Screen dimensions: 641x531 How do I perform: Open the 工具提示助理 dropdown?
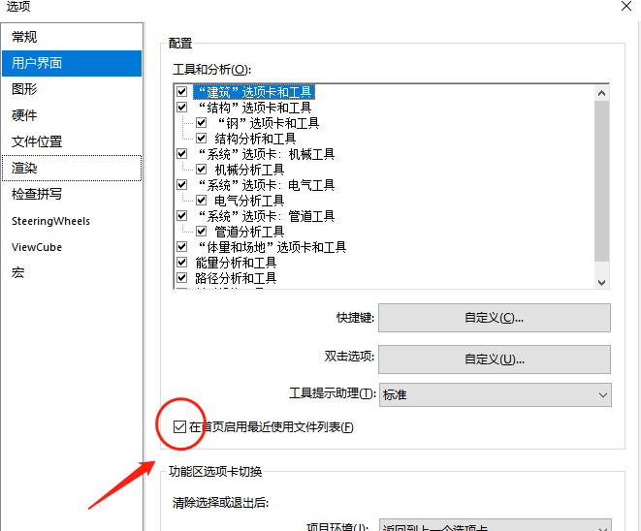tap(496, 395)
